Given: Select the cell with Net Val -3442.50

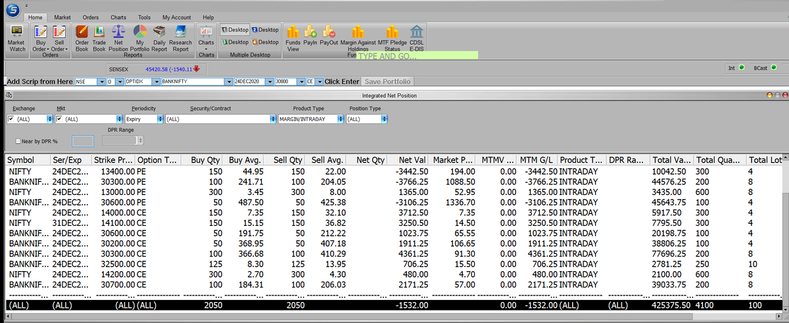Looking at the screenshot, I should (x=412, y=171).
